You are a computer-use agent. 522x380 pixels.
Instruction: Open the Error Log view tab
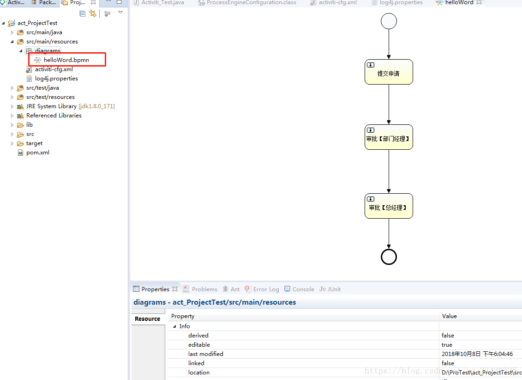pos(262,289)
